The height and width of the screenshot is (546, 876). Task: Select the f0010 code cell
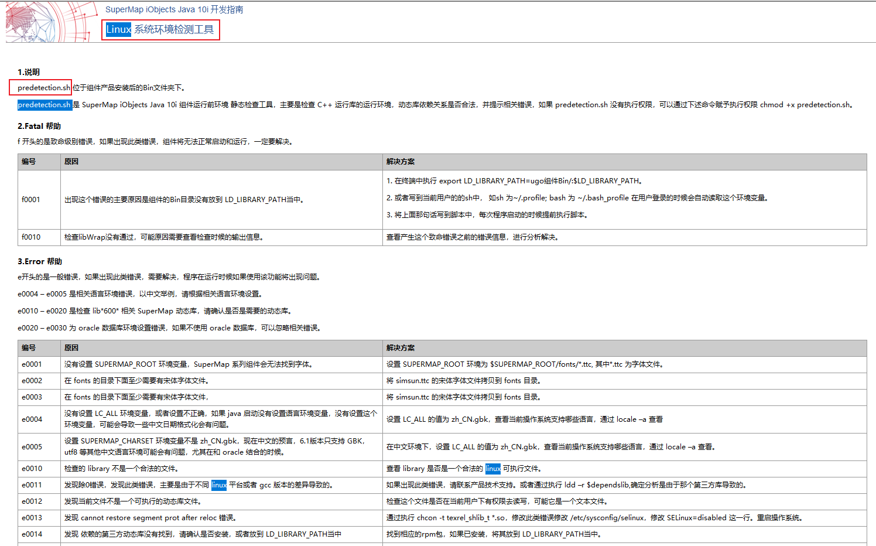coord(31,237)
